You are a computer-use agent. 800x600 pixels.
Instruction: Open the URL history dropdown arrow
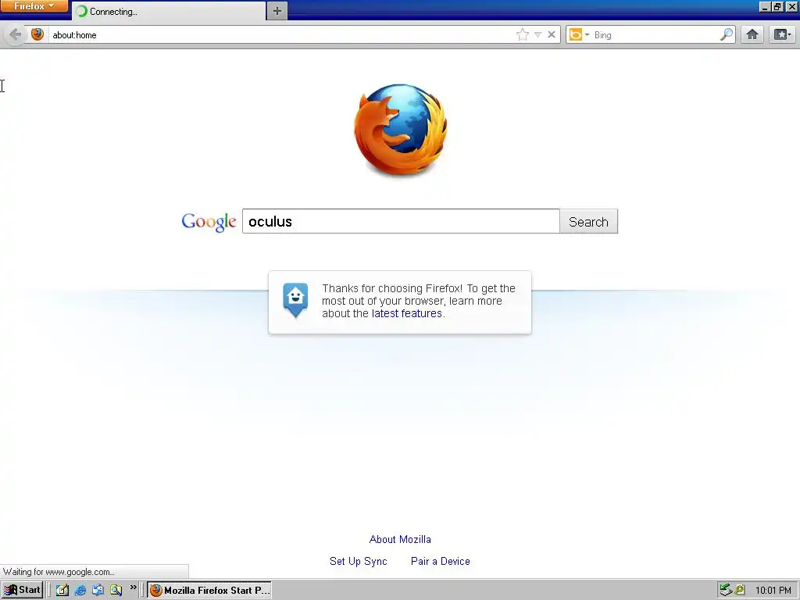[x=537, y=34]
